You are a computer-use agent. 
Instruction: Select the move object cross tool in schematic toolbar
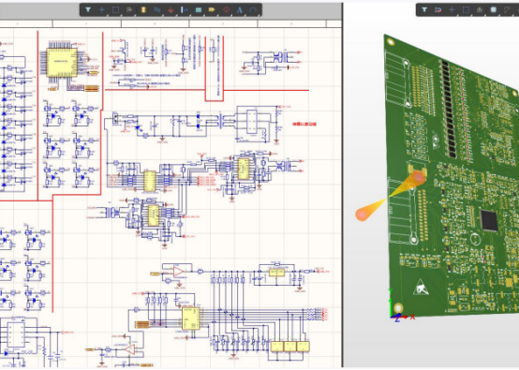click(101, 10)
